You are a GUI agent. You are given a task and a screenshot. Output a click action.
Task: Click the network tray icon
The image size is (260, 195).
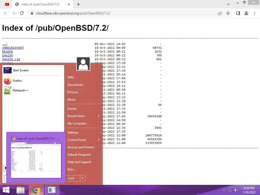coord(230,190)
